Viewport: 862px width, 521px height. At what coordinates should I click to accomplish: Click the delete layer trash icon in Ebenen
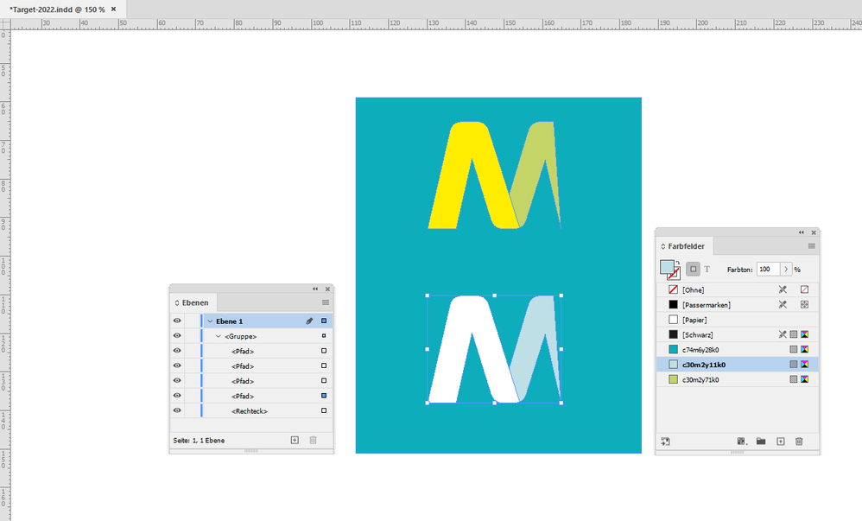pyautogui.click(x=314, y=440)
